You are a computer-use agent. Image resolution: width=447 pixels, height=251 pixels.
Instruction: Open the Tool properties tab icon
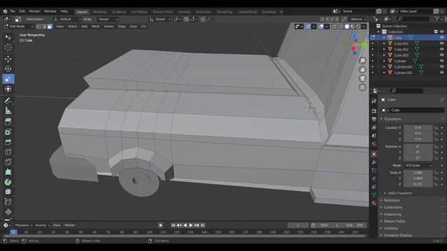click(x=374, y=101)
